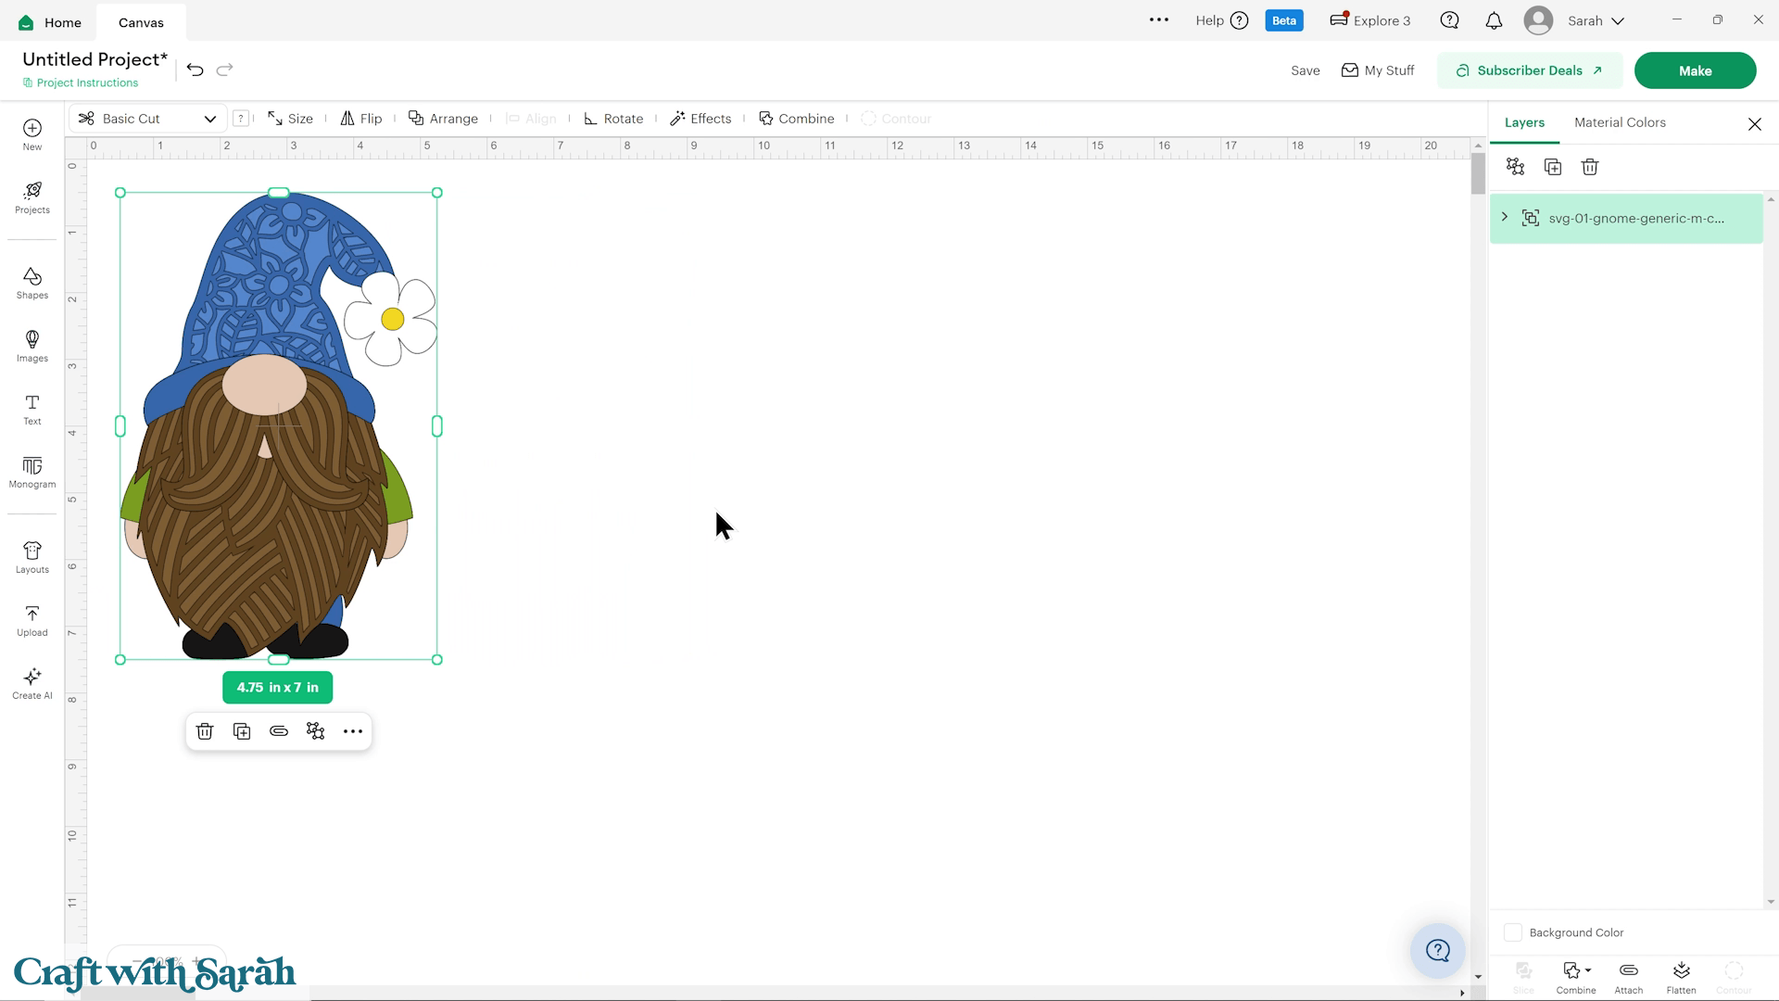Click the Save button
This screenshot has width=1779, height=1001.
pyautogui.click(x=1305, y=70)
